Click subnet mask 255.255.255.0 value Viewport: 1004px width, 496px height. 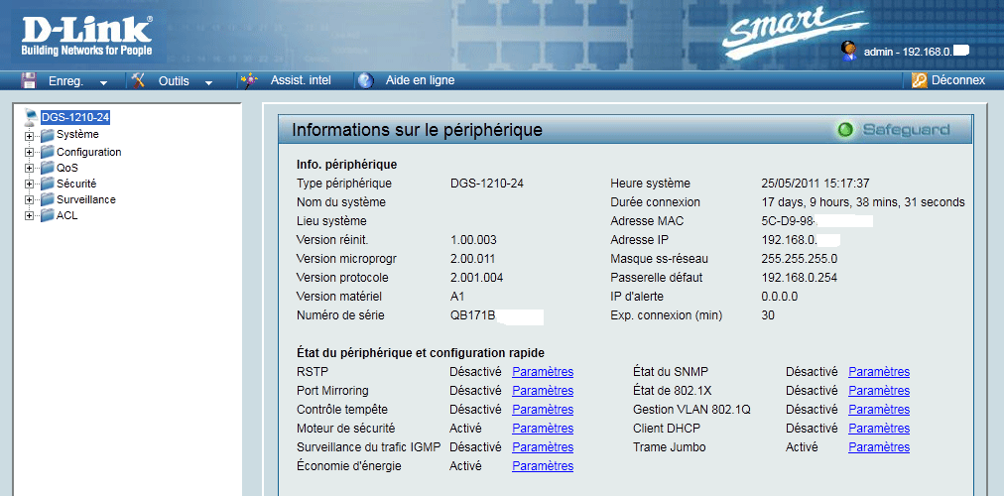click(x=799, y=259)
